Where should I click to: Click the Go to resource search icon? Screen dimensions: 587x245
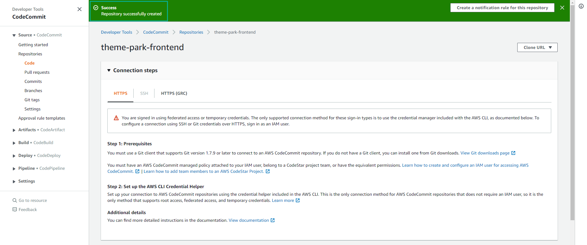click(x=15, y=200)
